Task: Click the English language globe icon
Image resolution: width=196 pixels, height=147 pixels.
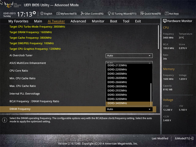Action: click(42, 13)
